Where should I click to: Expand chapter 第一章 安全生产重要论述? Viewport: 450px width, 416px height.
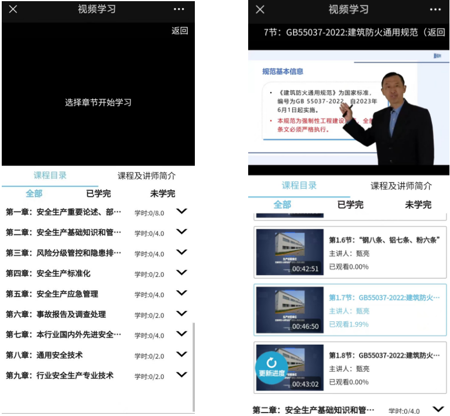182,212
